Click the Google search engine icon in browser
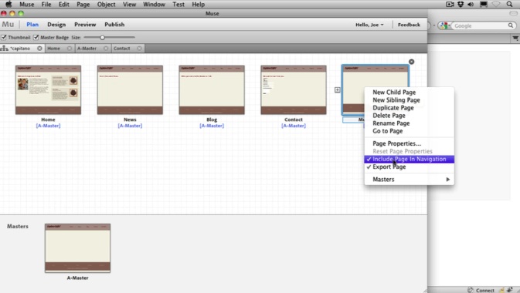 point(444,25)
